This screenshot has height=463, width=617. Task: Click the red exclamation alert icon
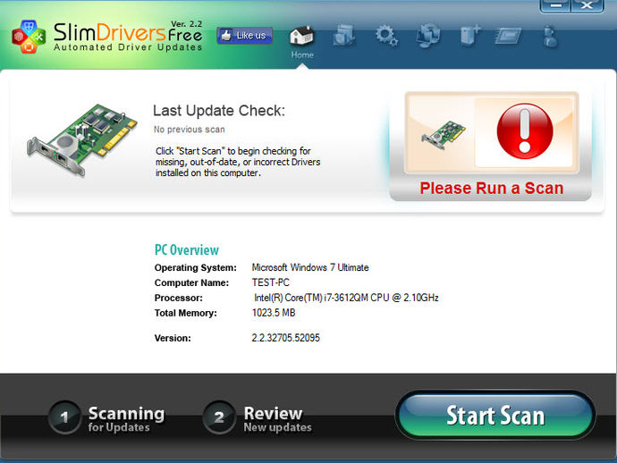[525, 131]
